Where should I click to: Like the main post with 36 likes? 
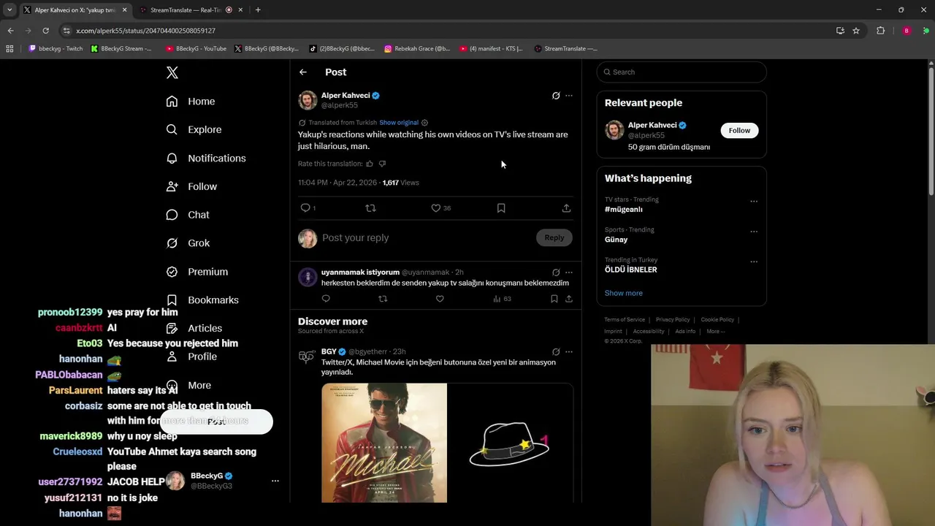[x=435, y=208]
